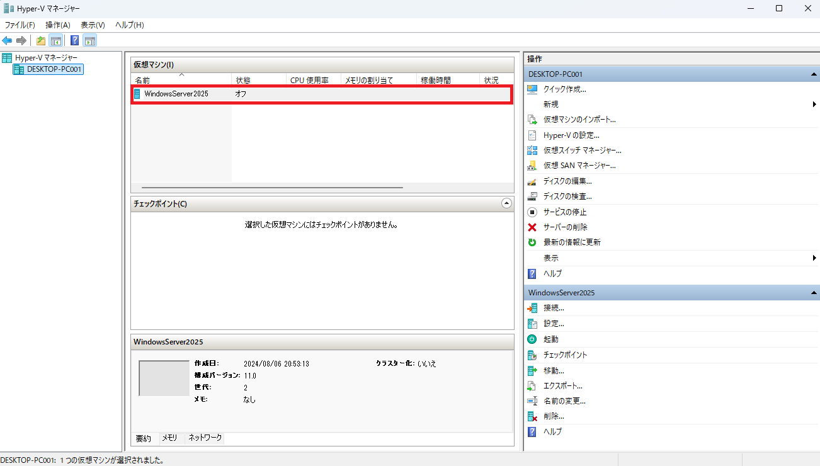Click the エクスポート action icon
The image size is (820, 466).
pyautogui.click(x=532, y=386)
